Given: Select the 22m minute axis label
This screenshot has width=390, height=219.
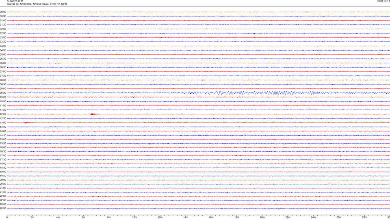Looking at the screenshot, I should pyautogui.click(x=288, y=217).
